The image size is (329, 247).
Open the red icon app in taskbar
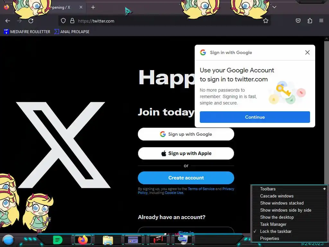[158, 240]
